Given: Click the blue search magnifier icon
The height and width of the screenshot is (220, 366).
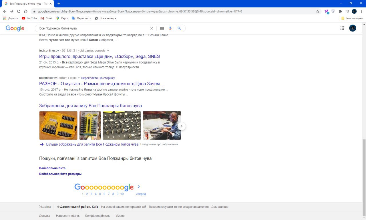Looking at the screenshot, I should pos(179,28).
